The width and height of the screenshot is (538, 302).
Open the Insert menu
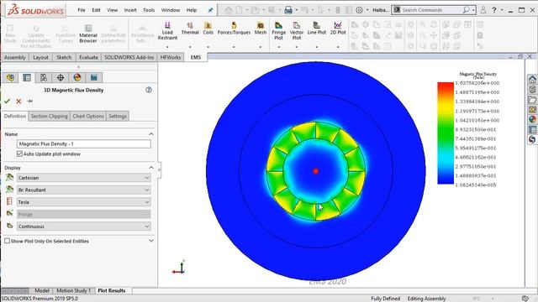point(130,10)
